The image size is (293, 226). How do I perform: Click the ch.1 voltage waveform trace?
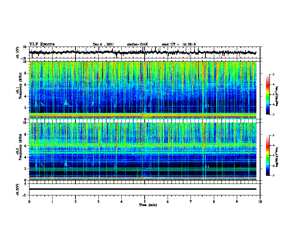142,52
